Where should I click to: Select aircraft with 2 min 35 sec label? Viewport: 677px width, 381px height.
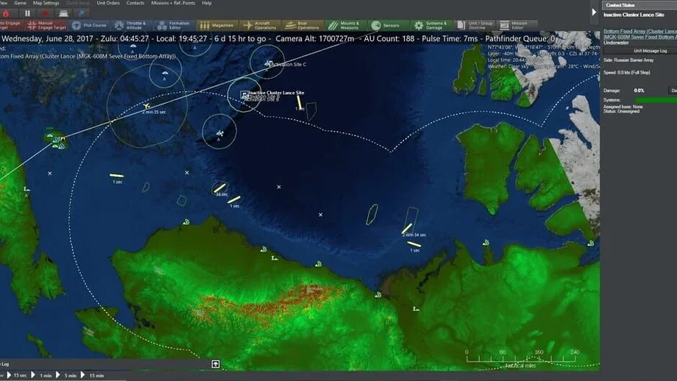coord(146,106)
